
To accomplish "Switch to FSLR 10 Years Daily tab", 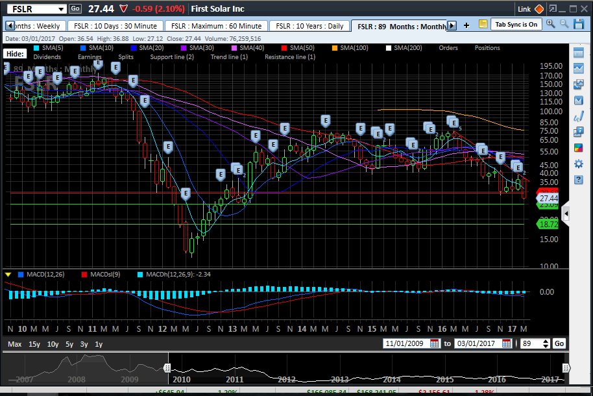I will click(309, 26).
